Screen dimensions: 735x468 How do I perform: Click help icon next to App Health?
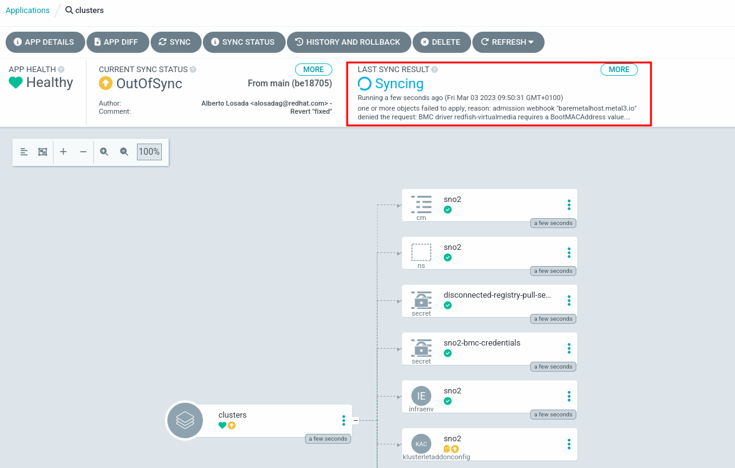click(x=61, y=70)
